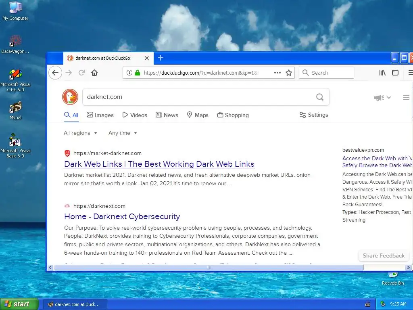413x310 pixels.
Task: Open My Computer desktop icon
Action: point(15,11)
